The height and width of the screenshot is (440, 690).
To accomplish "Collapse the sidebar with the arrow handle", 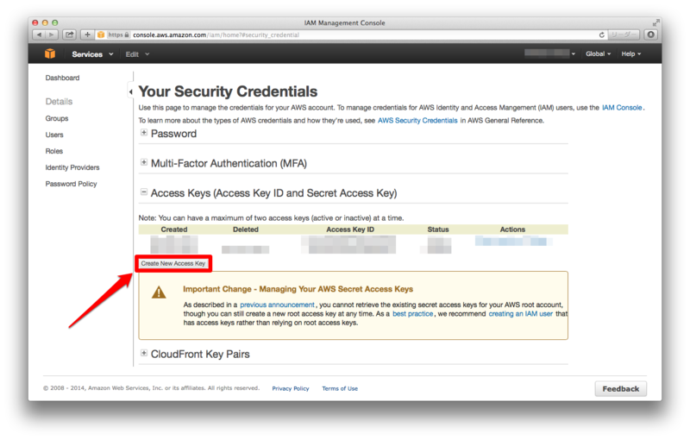I will pyautogui.click(x=131, y=91).
